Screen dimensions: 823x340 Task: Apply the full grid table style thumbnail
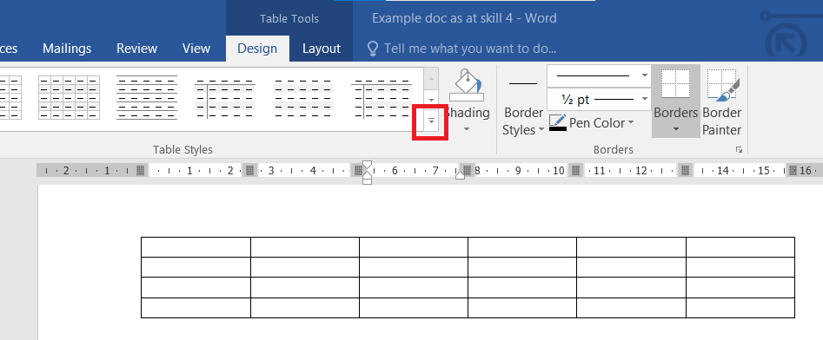(69, 97)
